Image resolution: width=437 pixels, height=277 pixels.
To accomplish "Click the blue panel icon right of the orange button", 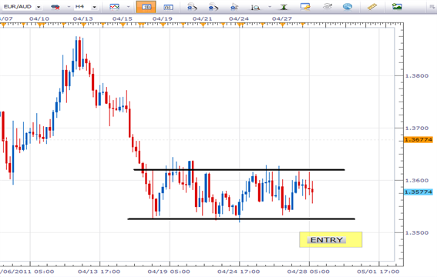I will coord(168,7).
